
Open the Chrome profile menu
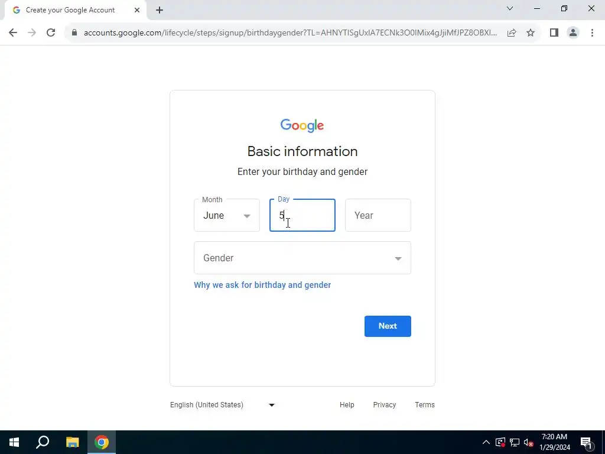click(573, 33)
